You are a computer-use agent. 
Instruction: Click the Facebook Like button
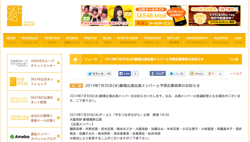(x=125, y=74)
